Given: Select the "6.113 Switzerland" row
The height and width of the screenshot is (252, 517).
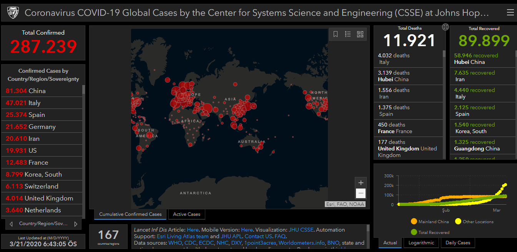Looking at the screenshot, I should point(42,187).
